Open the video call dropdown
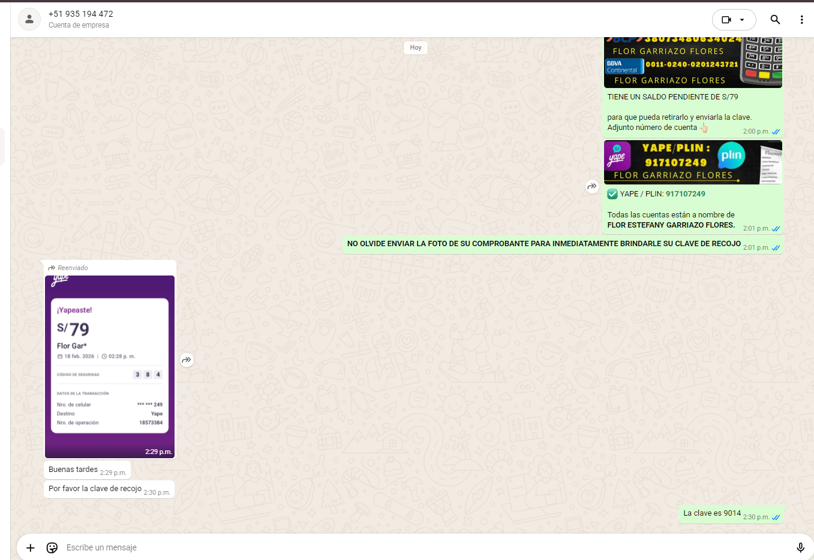Screen dimensions: 814x560 coord(734,20)
